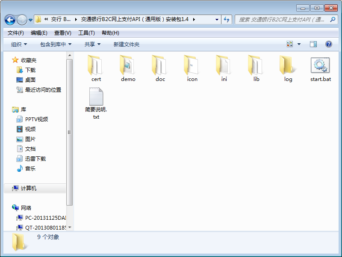342x257 pixels.
Task: Expand arrow after 安装包1.4 breadcrumb
Action: pyautogui.click(x=194, y=19)
